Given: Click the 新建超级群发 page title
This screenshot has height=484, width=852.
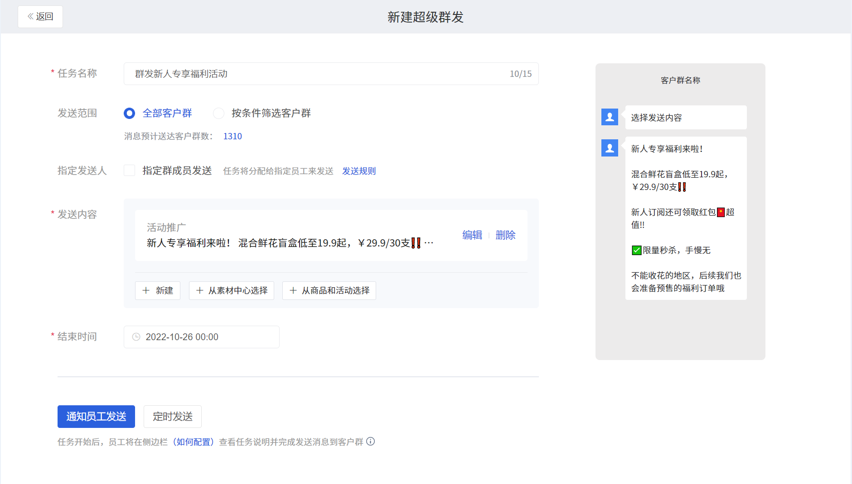Looking at the screenshot, I should [x=426, y=17].
